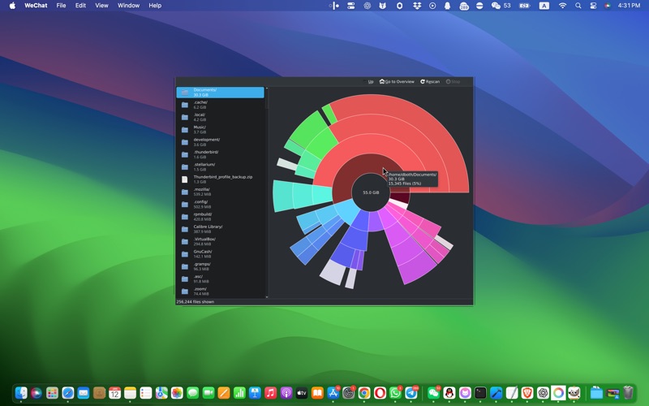Open Apple TV from the dock
This screenshot has height=406, width=649.
[x=302, y=393]
